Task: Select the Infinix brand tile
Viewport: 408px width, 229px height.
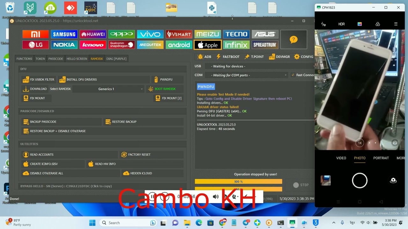Action: click(236, 45)
